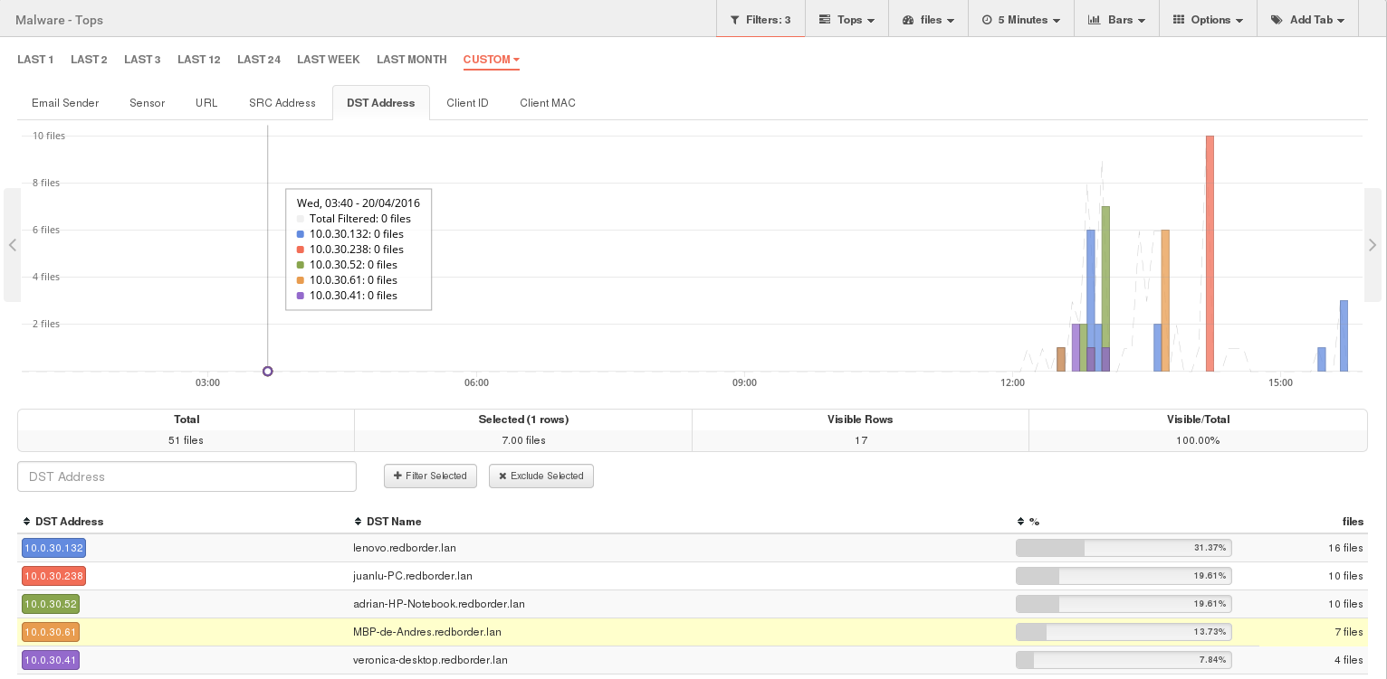Sort by DST Name column

pos(387,522)
